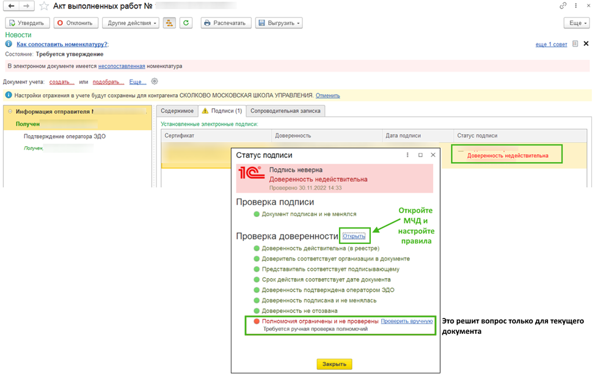Click Сертификат column header

click(216, 136)
